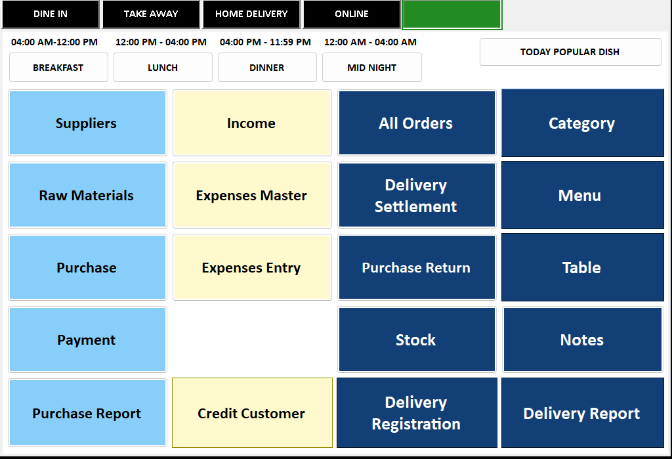The width and height of the screenshot is (672, 459).
Task: Open the Stock tile
Action: click(x=417, y=339)
